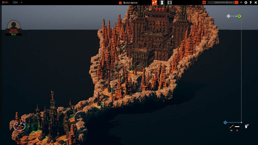Open settings with the gear icon
This screenshot has width=258, height=145.
click(x=246, y=3)
